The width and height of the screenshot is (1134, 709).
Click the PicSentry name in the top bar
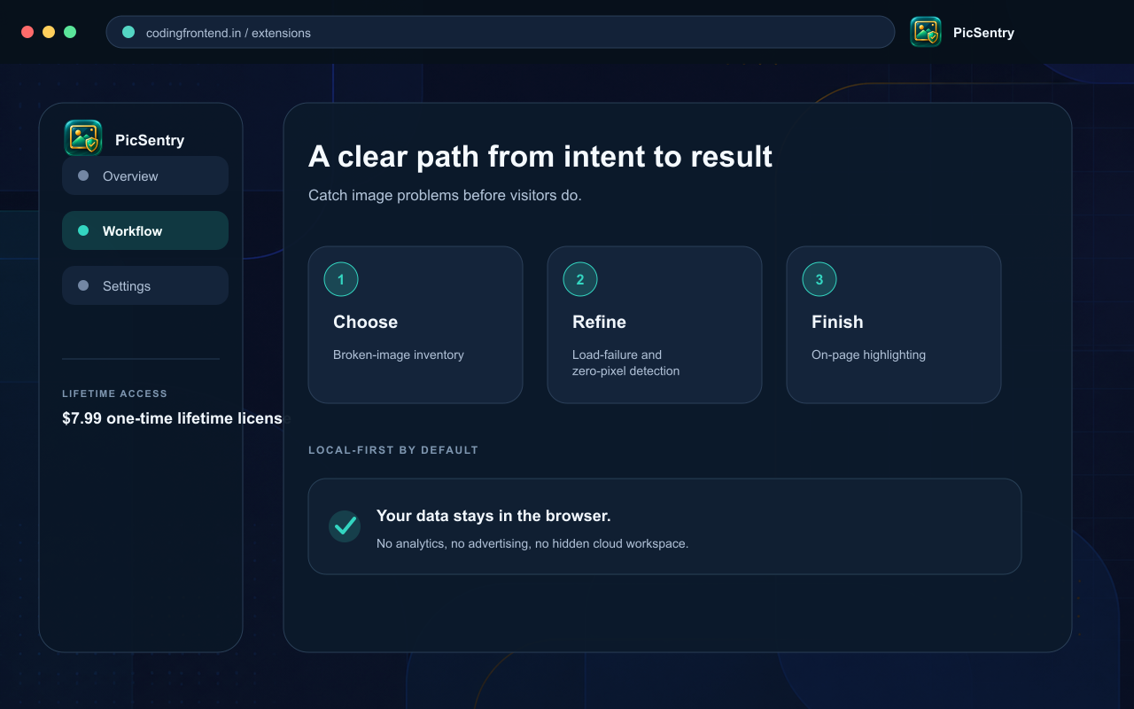[983, 33]
